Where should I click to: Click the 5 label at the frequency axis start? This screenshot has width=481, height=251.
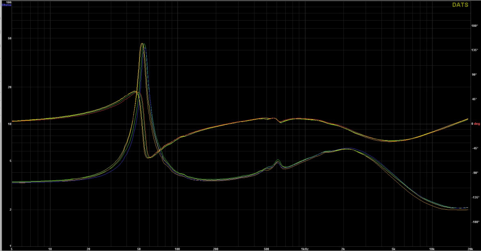coord(12,249)
